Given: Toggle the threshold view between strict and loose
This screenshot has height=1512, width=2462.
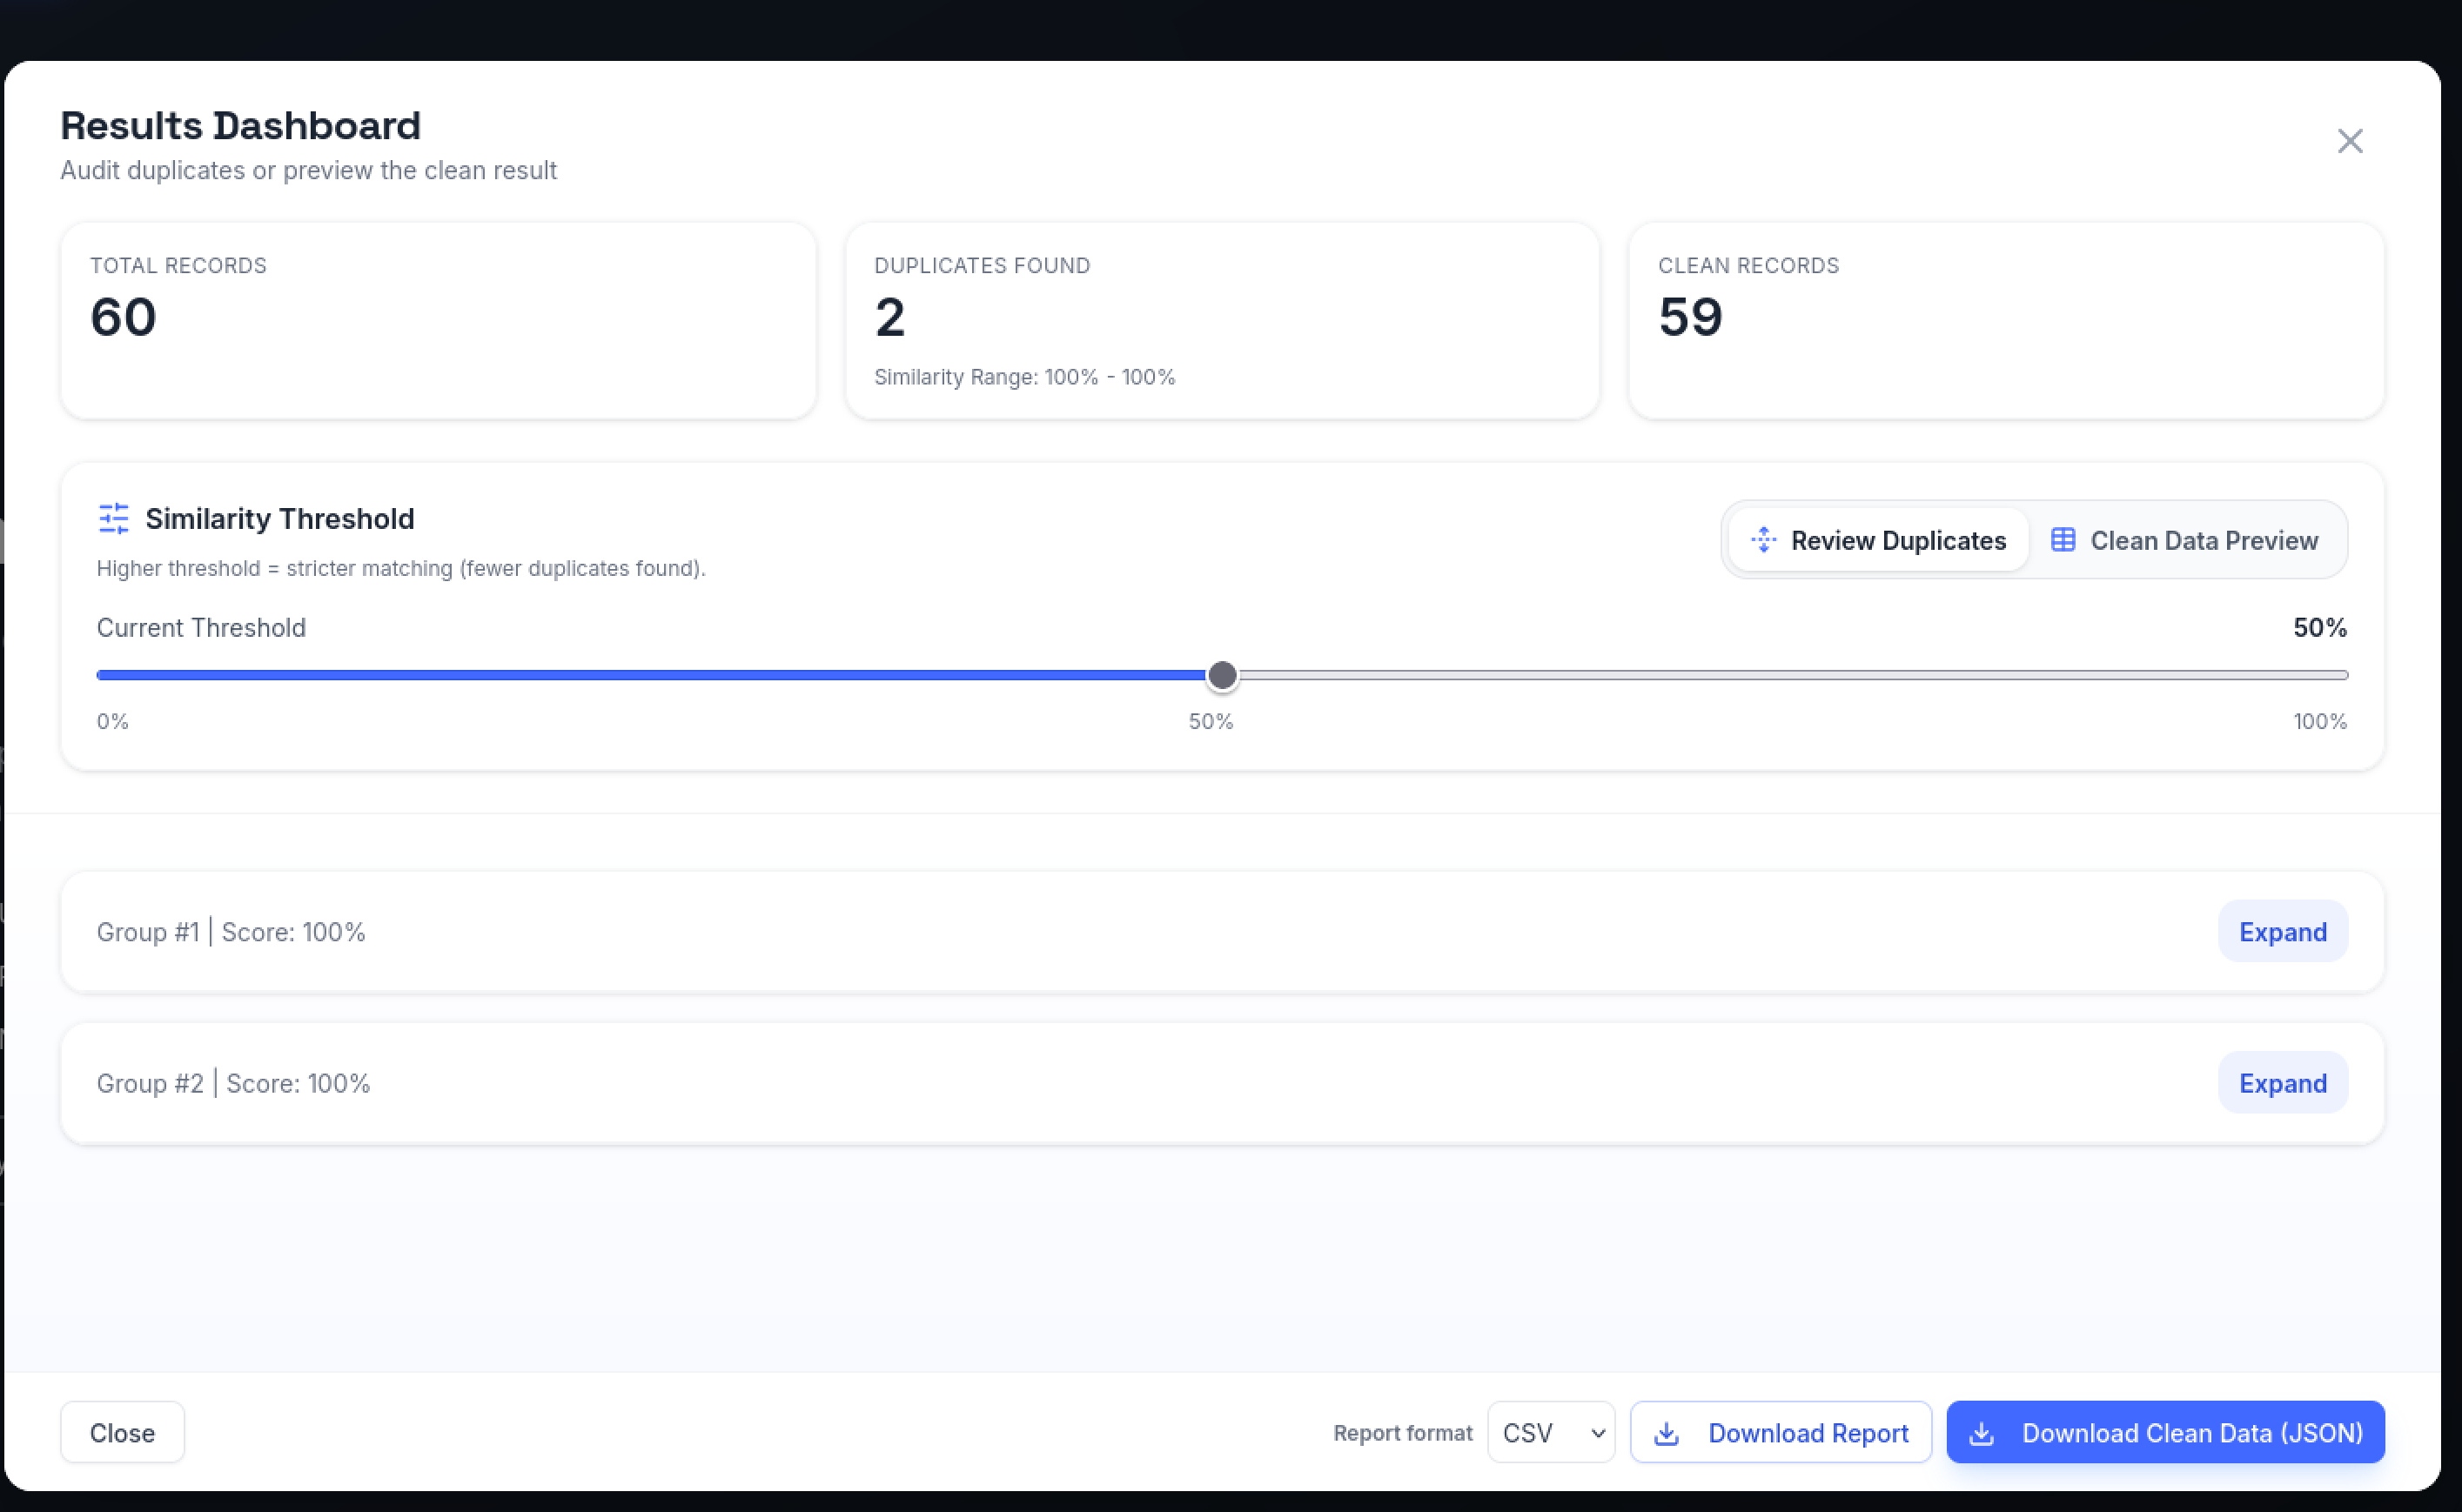Looking at the screenshot, I should coord(1222,675).
